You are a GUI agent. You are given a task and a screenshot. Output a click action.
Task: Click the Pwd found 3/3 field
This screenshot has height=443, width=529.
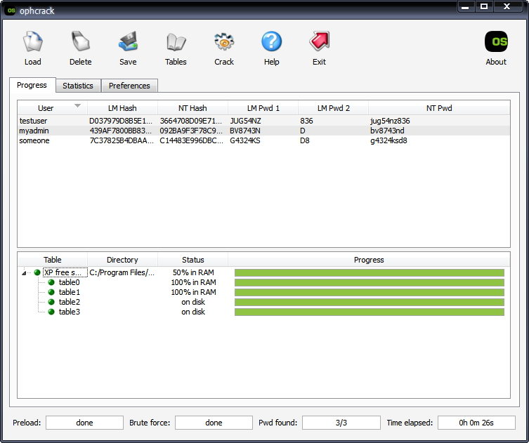[x=341, y=423]
